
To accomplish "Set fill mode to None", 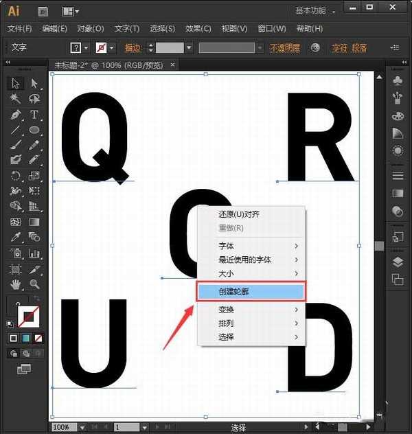I will [38, 338].
